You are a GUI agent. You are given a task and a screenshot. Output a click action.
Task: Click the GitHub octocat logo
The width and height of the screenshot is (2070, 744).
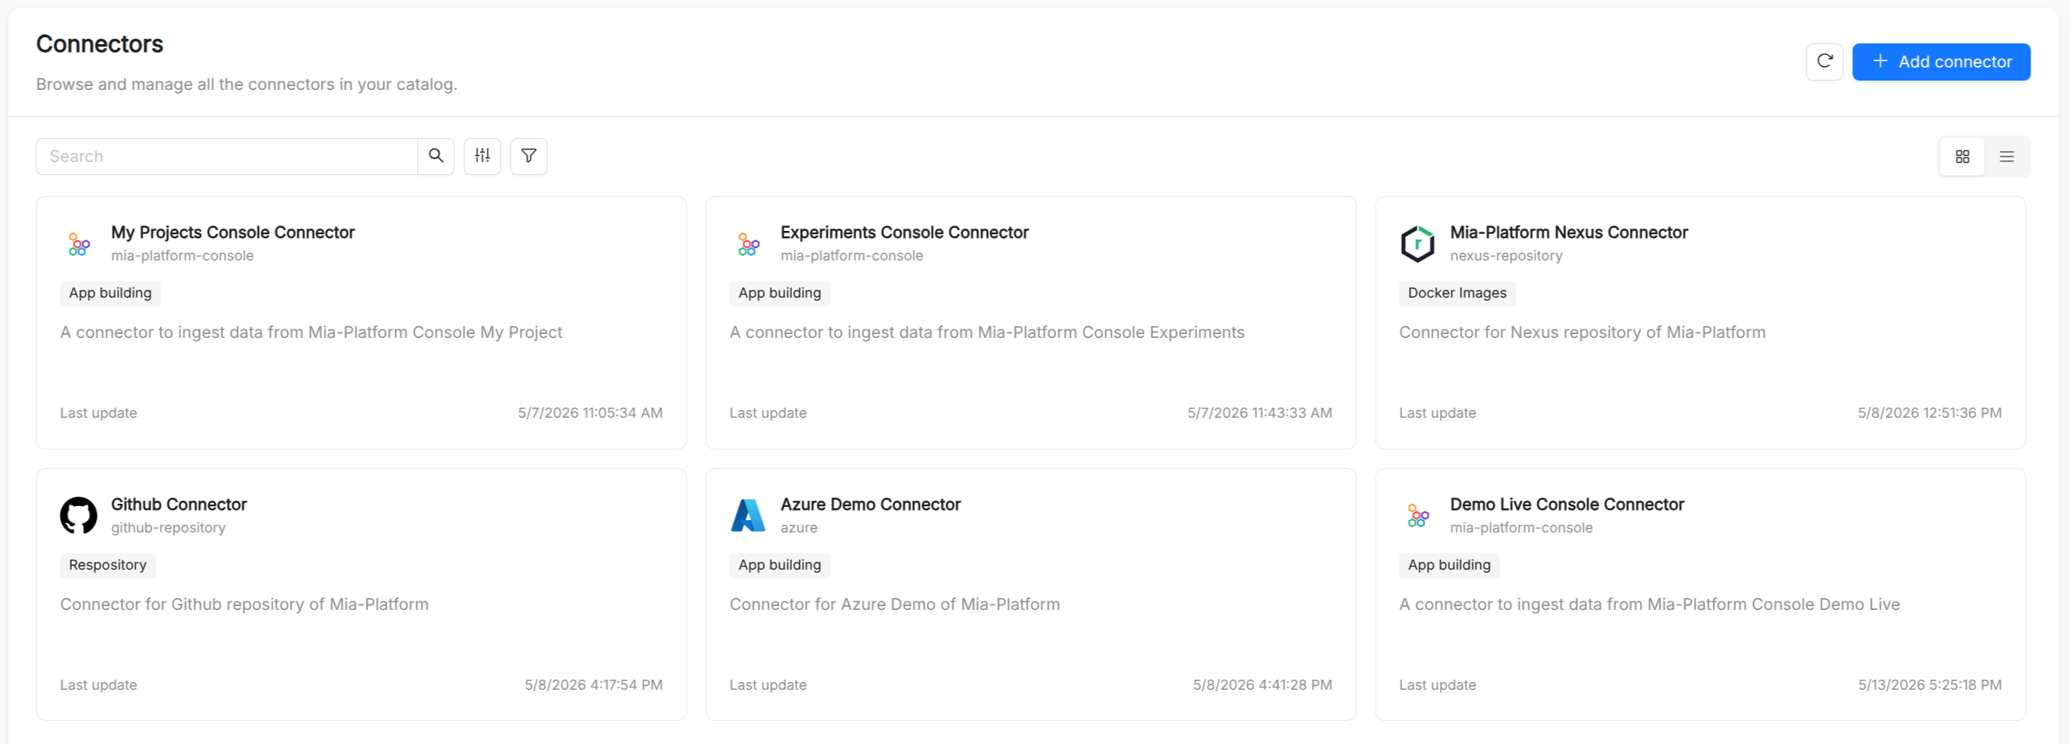pos(79,515)
